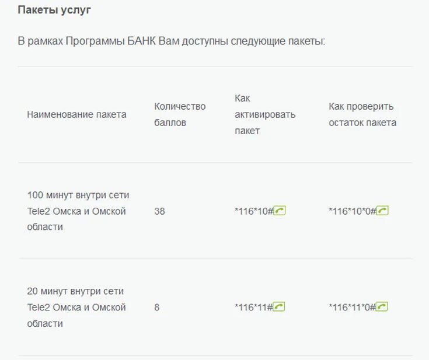The width and height of the screenshot is (429, 360).
Task: Click the balance check code *116*10*0#
Action: coord(353,211)
